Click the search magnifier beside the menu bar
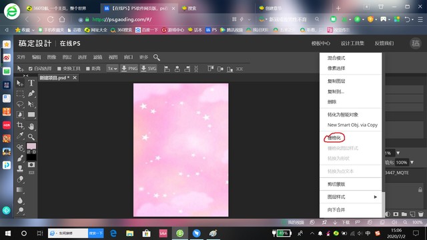This screenshot has width=427, height=240. (157, 57)
